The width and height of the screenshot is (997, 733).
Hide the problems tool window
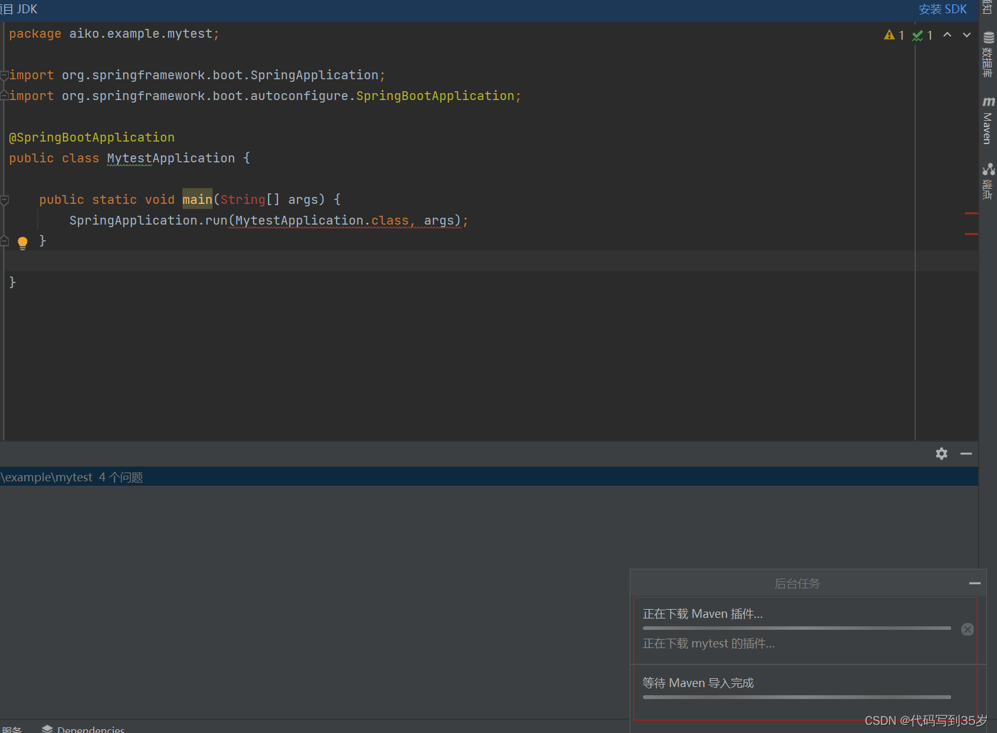pyautogui.click(x=966, y=454)
